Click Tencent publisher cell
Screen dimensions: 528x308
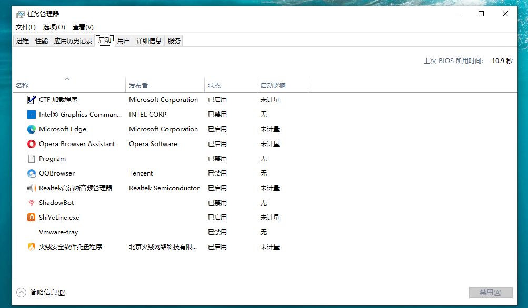(x=141, y=173)
